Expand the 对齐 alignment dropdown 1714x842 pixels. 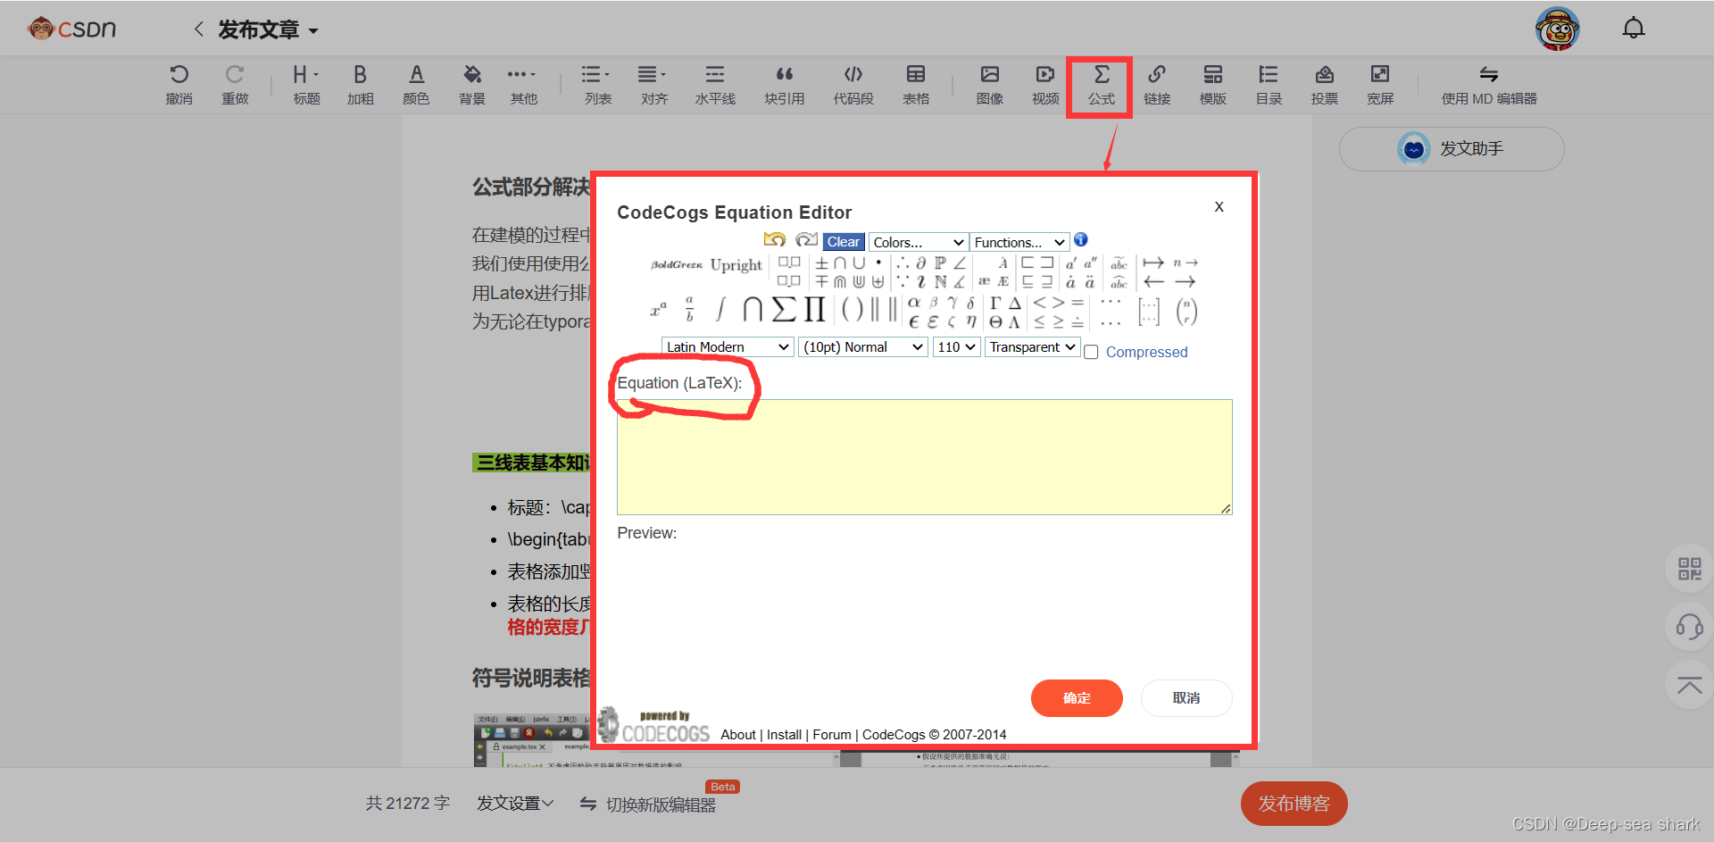point(653,85)
